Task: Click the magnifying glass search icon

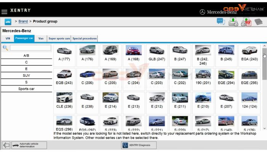Action: (x=5, y=48)
